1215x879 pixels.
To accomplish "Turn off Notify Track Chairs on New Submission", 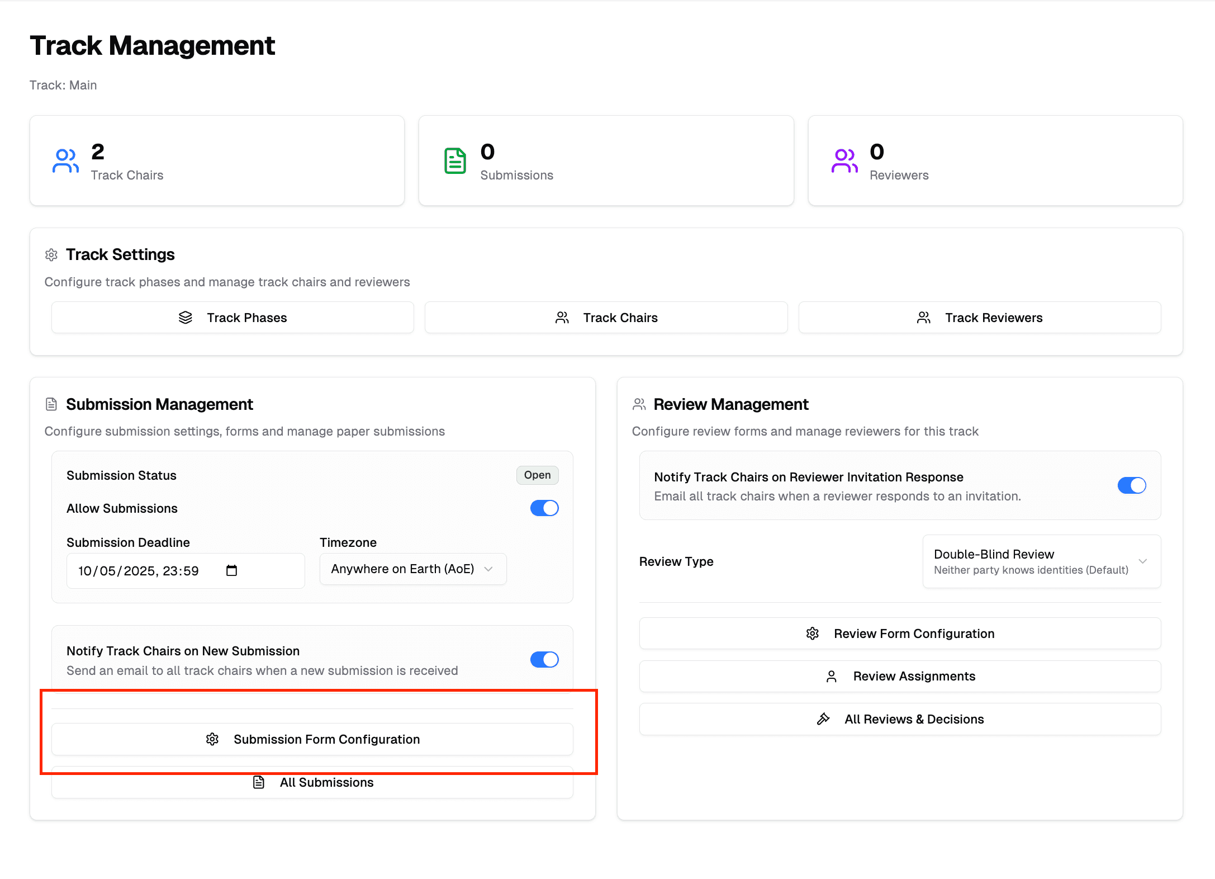I will [544, 659].
